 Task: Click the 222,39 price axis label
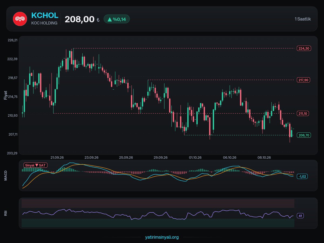(x=13, y=59)
